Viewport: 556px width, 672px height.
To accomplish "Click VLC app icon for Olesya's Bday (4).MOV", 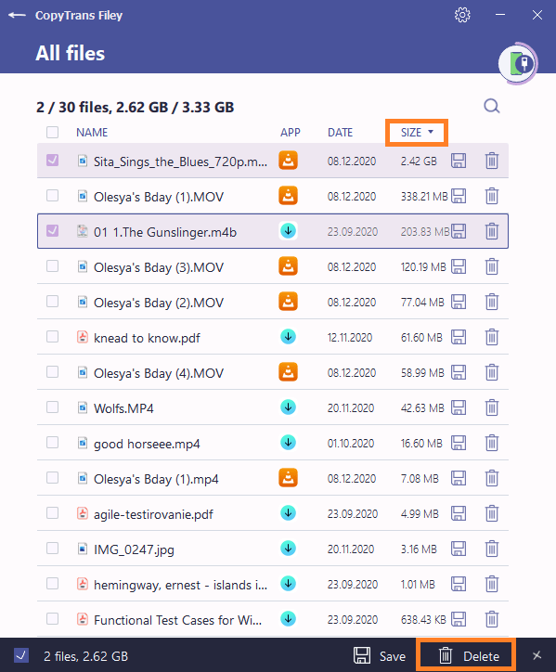I will [288, 372].
